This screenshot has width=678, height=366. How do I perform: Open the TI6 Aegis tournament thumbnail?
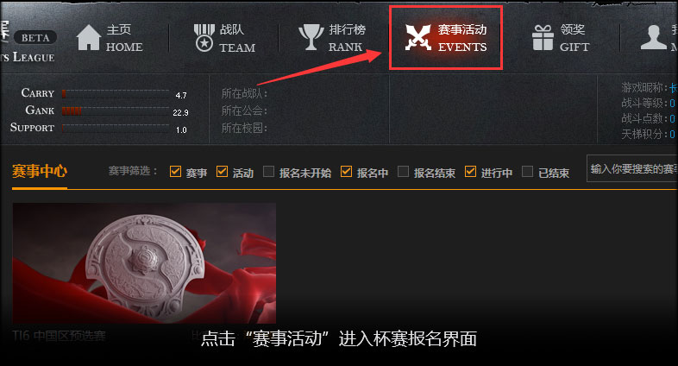pyautogui.click(x=144, y=263)
